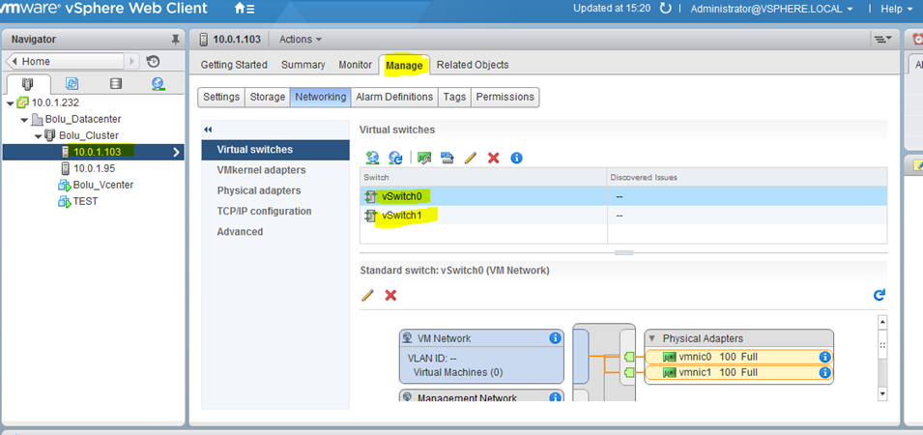
Task: Show info for vmnic0 adapter
Action: 824,357
